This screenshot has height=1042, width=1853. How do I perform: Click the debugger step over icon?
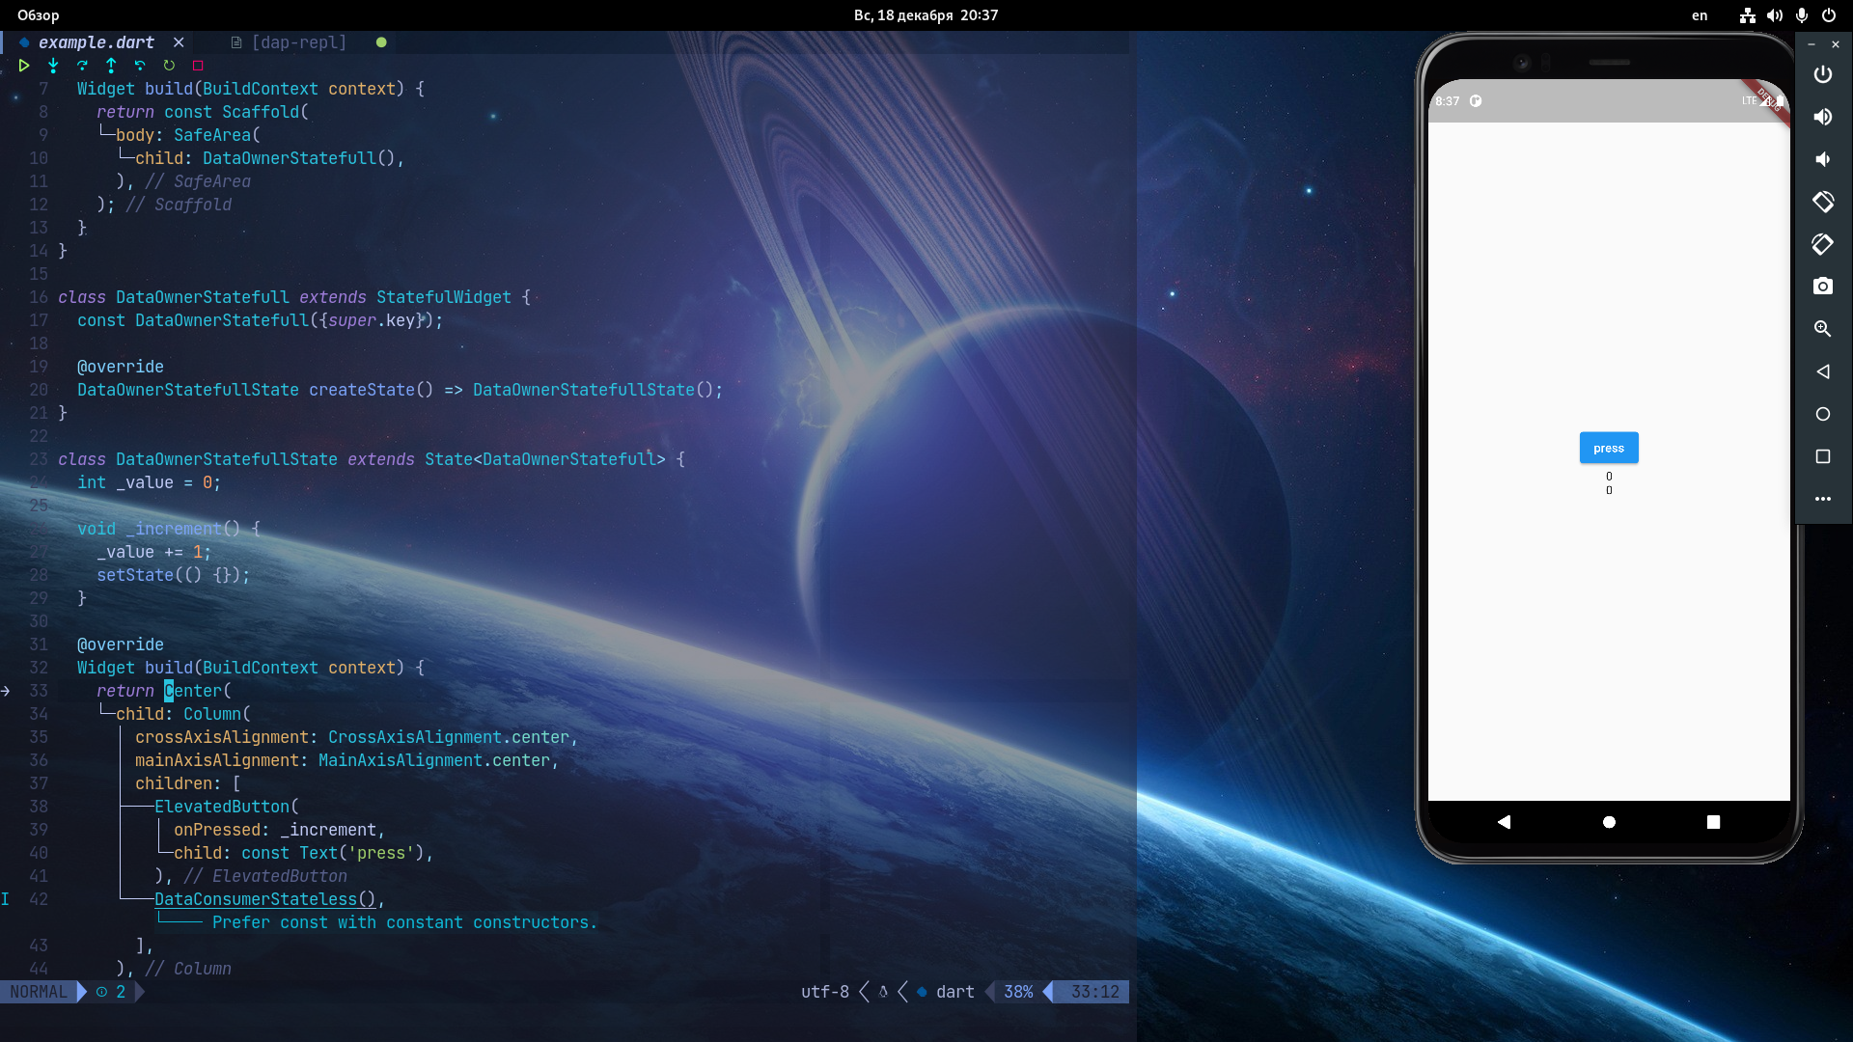tap(82, 66)
